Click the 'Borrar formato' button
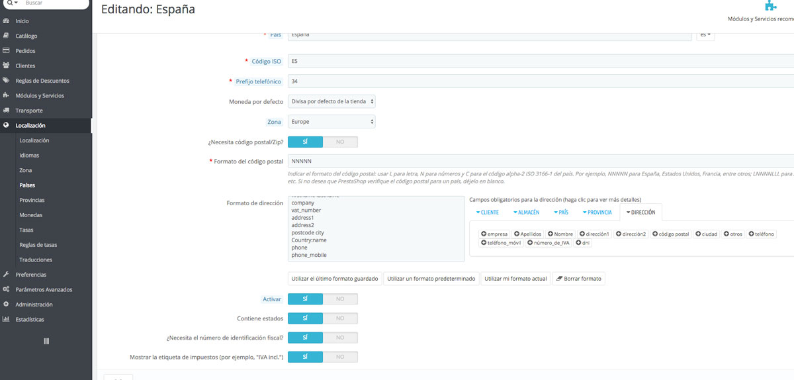This screenshot has width=794, height=380. (x=578, y=279)
